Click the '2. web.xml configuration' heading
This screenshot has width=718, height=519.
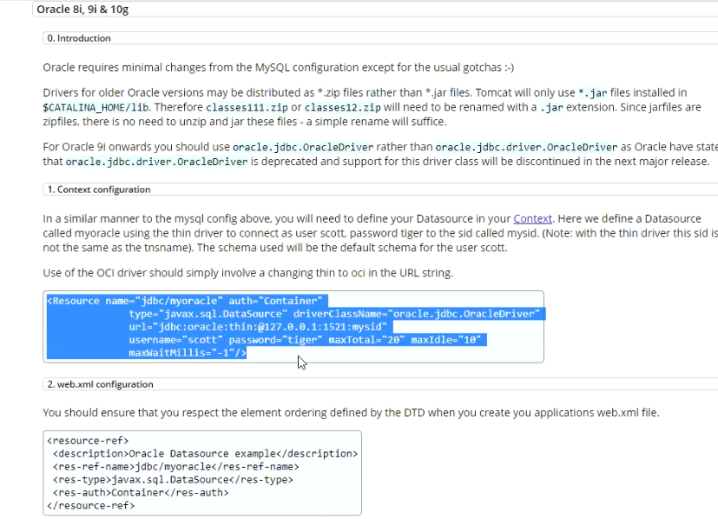point(101,384)
